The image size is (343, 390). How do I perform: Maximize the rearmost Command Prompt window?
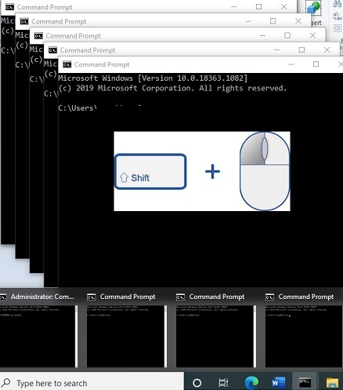[258, 6]
